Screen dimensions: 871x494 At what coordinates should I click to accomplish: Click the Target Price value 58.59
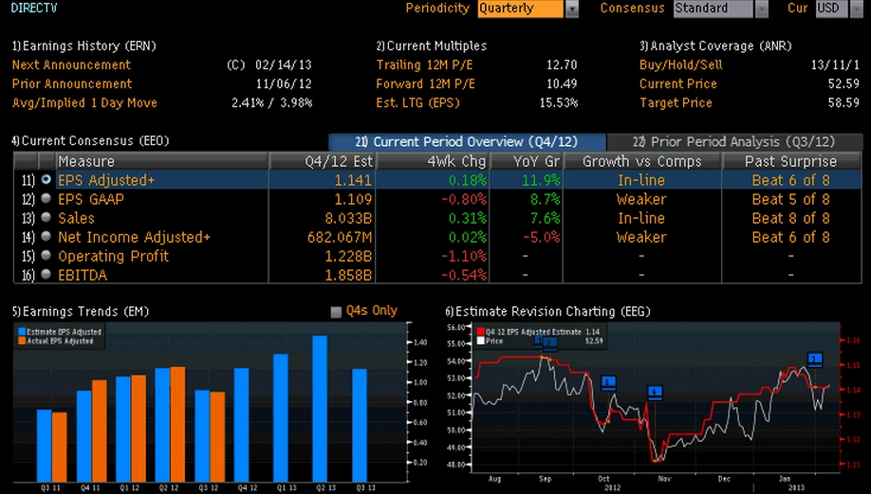[x=843, y=102]
